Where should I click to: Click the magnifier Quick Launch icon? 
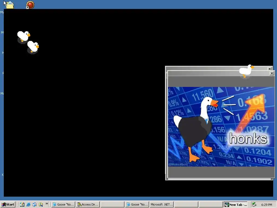tap(41, 204)
